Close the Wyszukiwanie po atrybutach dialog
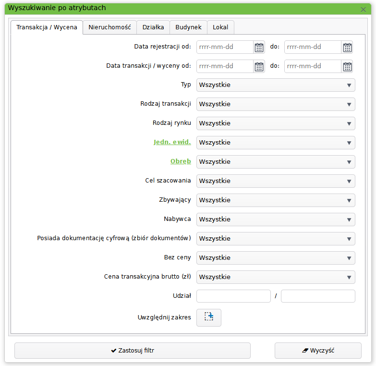Viewport: 376px width, 366px height. [364, 9]
